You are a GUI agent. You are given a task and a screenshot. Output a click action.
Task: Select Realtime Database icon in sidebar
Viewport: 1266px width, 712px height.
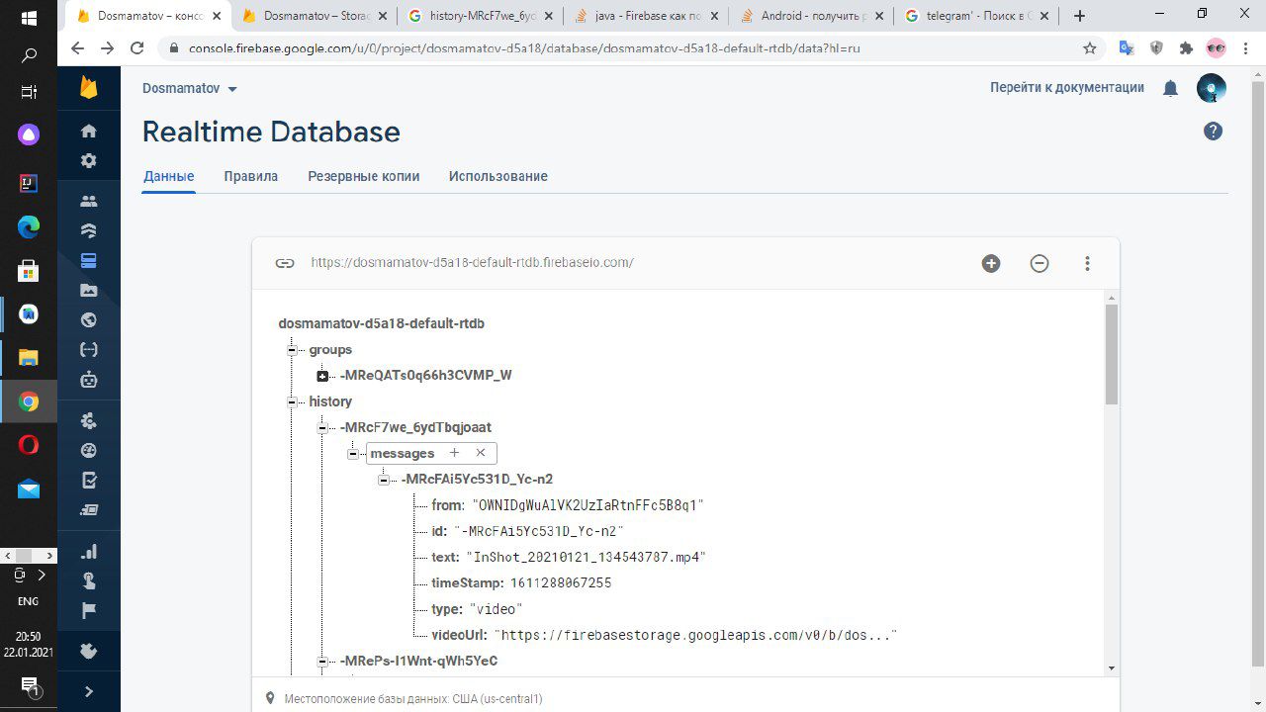click(89, 261)
